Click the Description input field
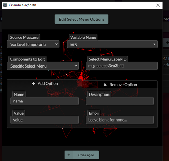This screenshot has width=169, height=161. click(x=120, y=101)
